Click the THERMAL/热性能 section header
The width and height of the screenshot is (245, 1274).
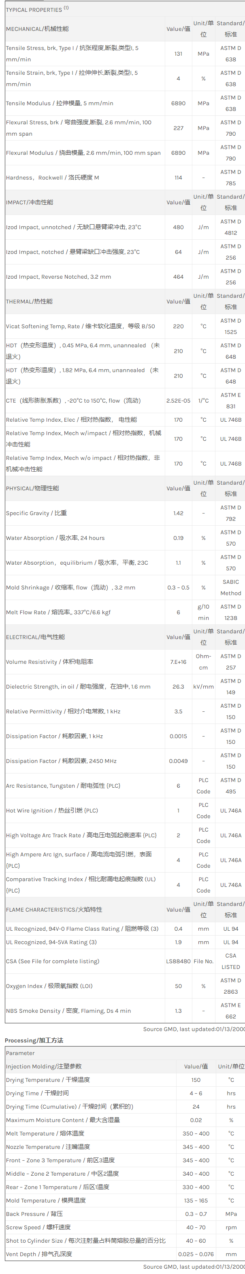tap(29, 301)
